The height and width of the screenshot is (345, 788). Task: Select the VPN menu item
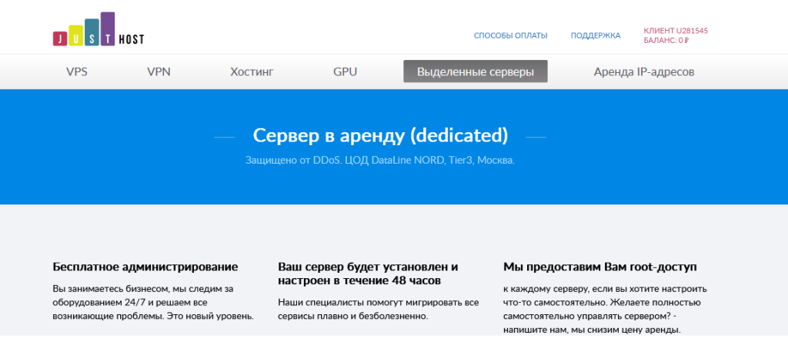pos(159,72)
